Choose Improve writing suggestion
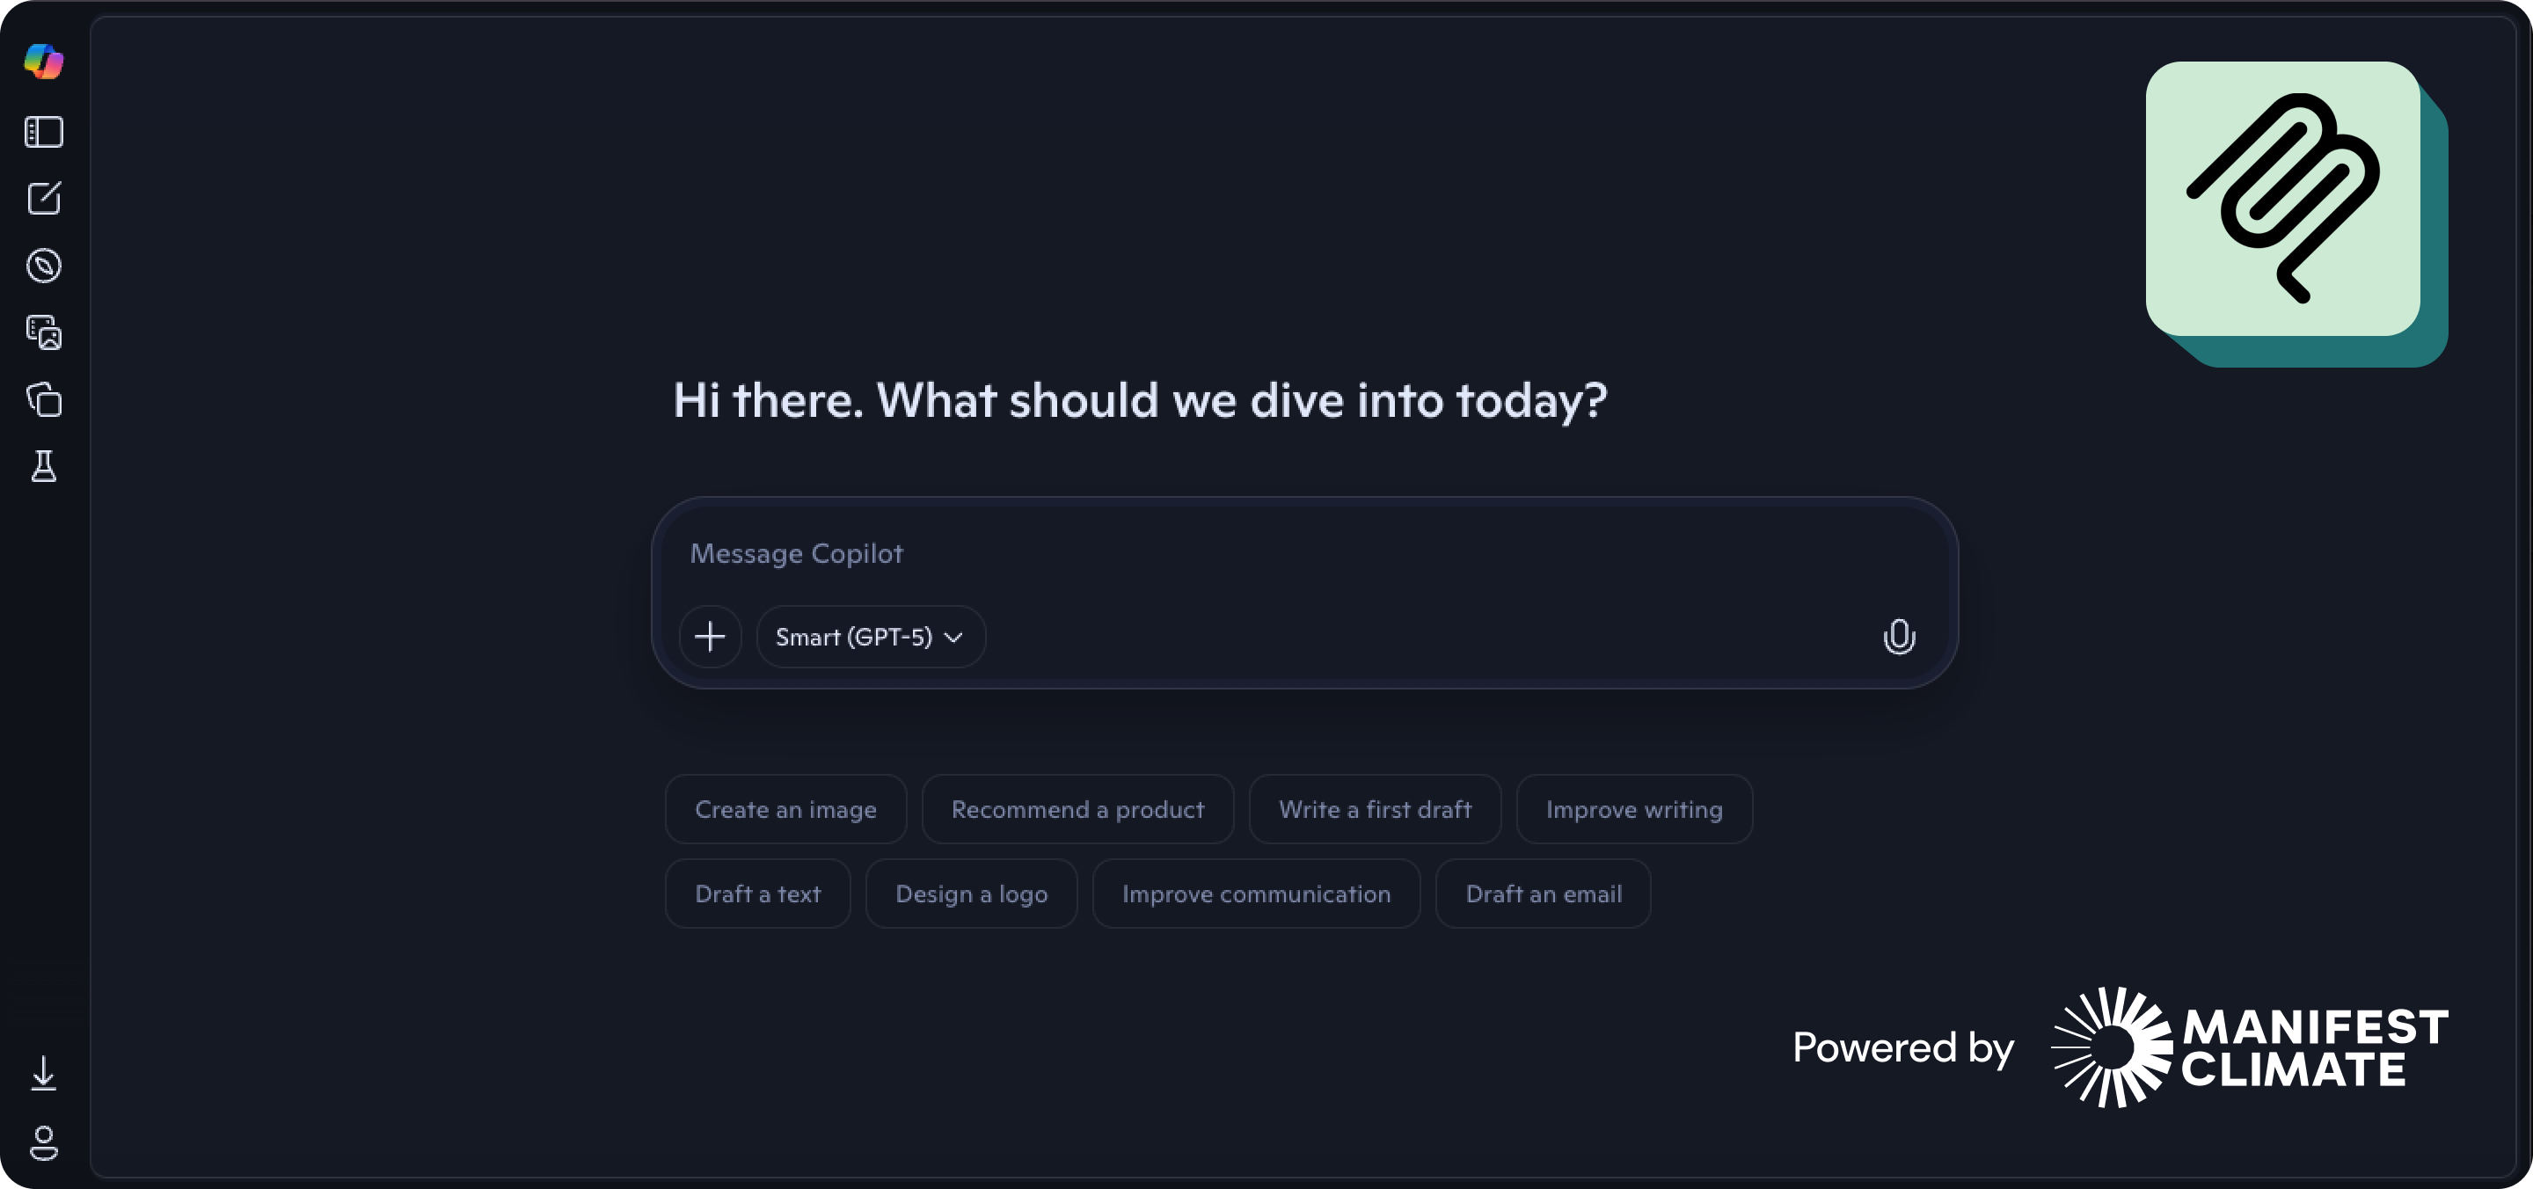 coord(1634,809)
